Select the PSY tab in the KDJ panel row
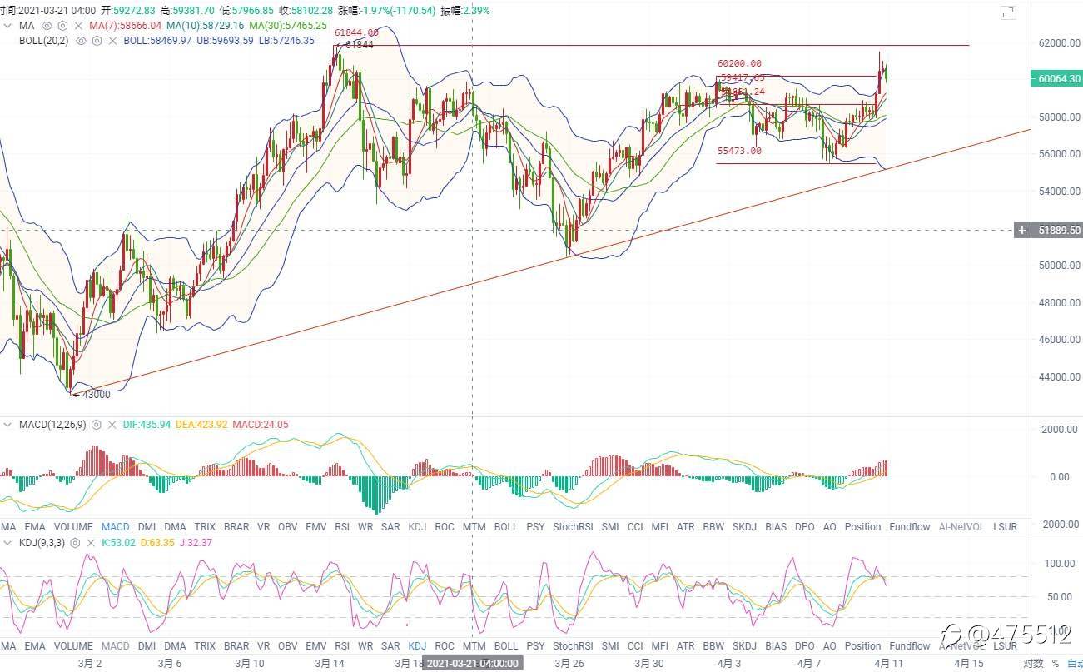The image size is (1083, 672). pyautogui.click(x=536, y=646)
